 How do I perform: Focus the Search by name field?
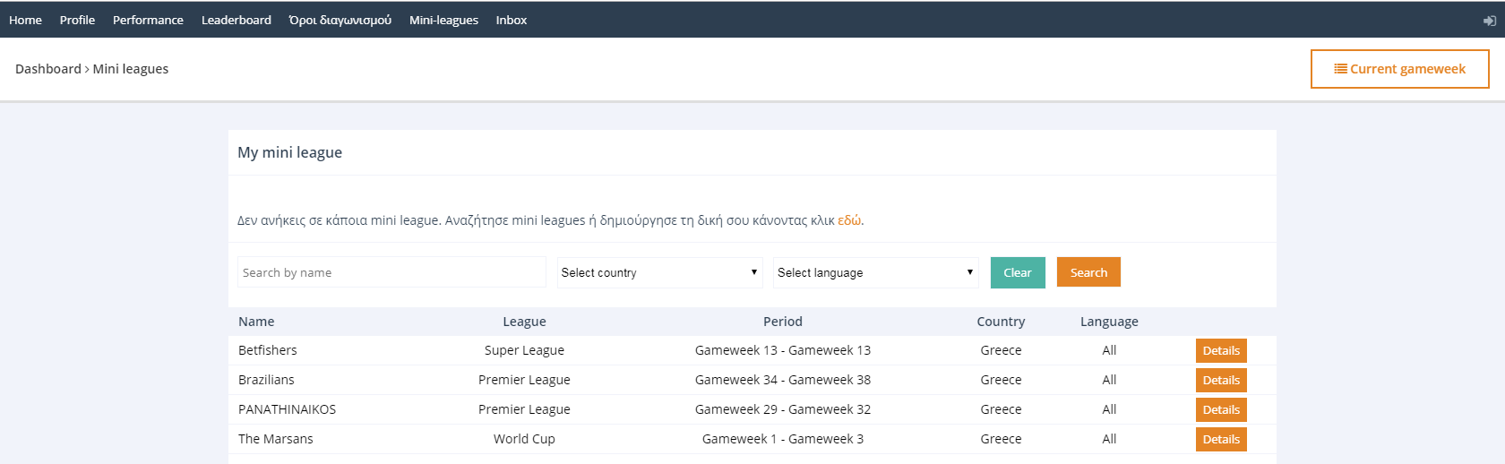(x=391, y=272)
